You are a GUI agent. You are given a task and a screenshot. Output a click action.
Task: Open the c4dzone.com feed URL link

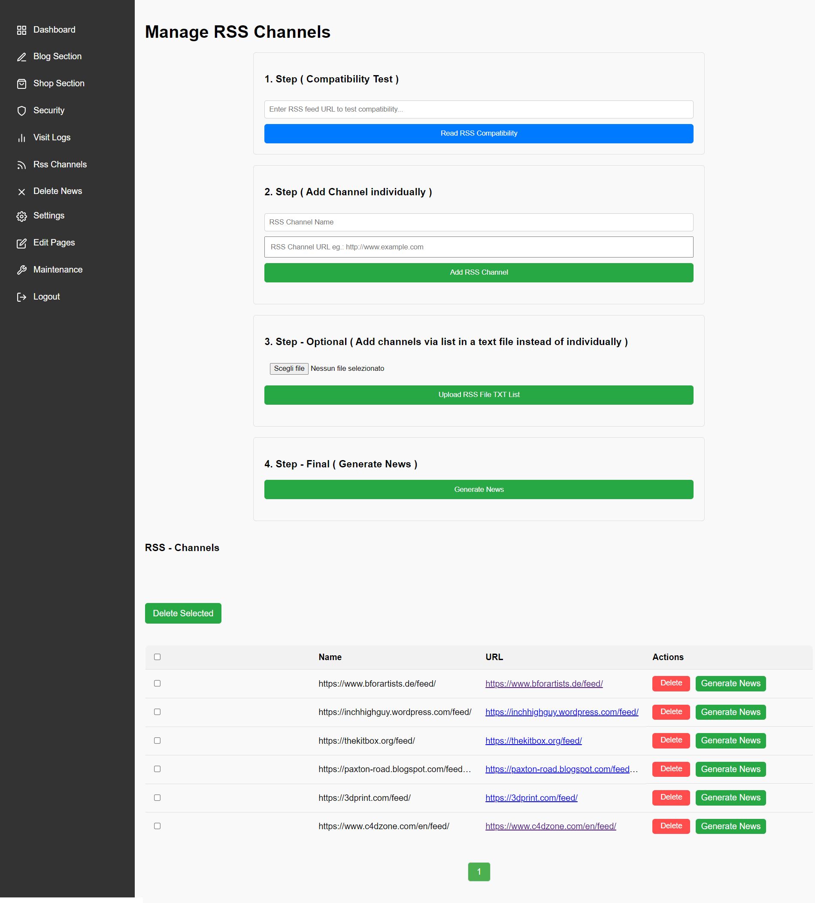coord(550,826)
